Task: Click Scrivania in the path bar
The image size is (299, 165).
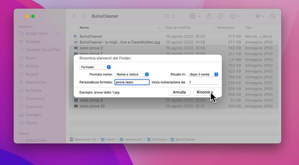Action: (157, 139)
